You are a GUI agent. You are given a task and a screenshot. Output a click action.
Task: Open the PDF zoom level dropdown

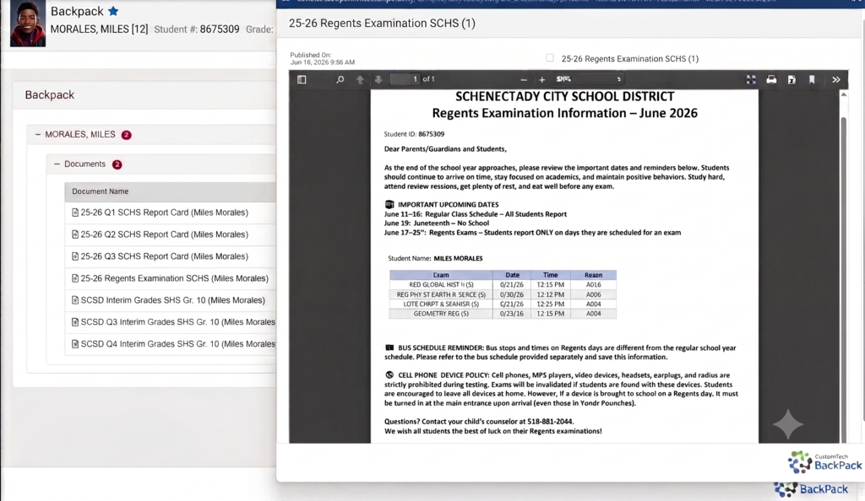tap(588, 79)
